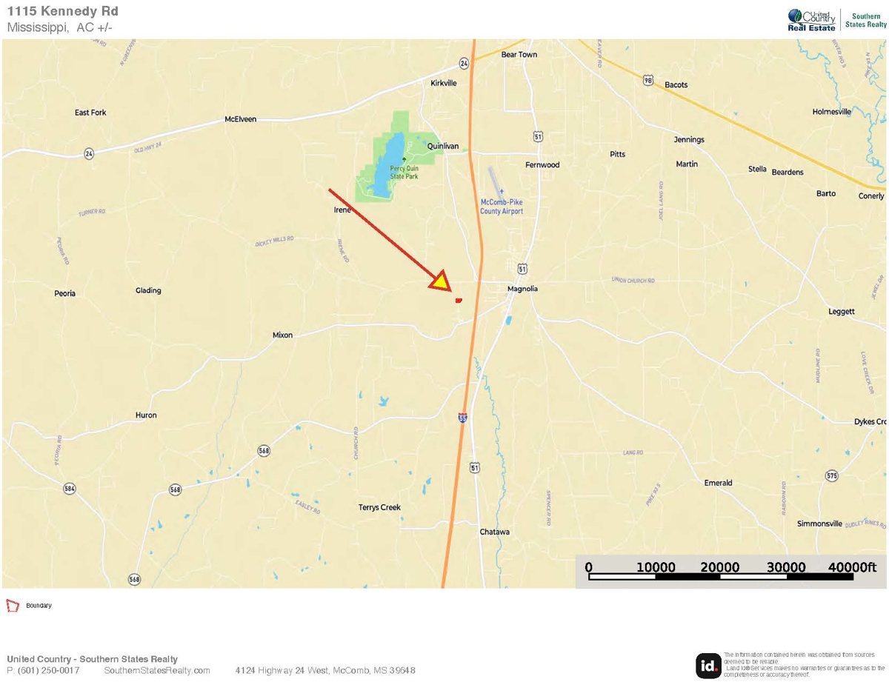
Task: Select the small red property boundary shape
Action: 459,300
